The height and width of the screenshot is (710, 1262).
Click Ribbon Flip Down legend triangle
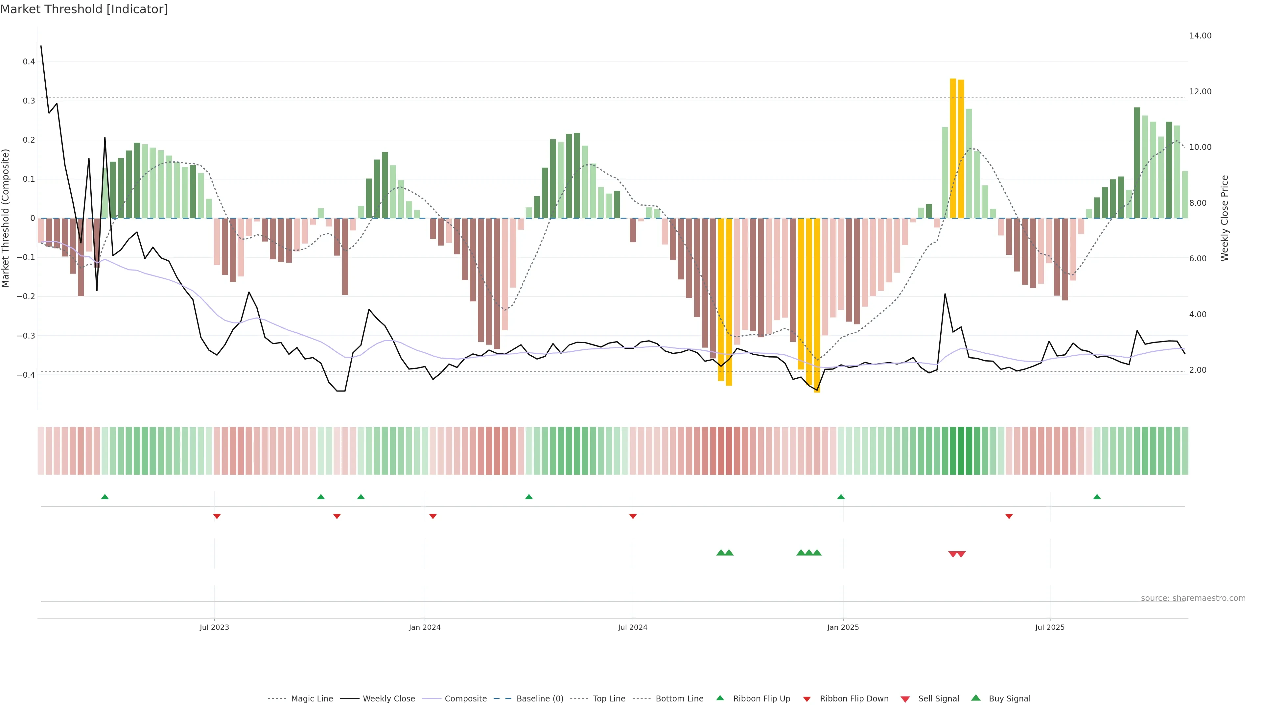tap(807, 699)
